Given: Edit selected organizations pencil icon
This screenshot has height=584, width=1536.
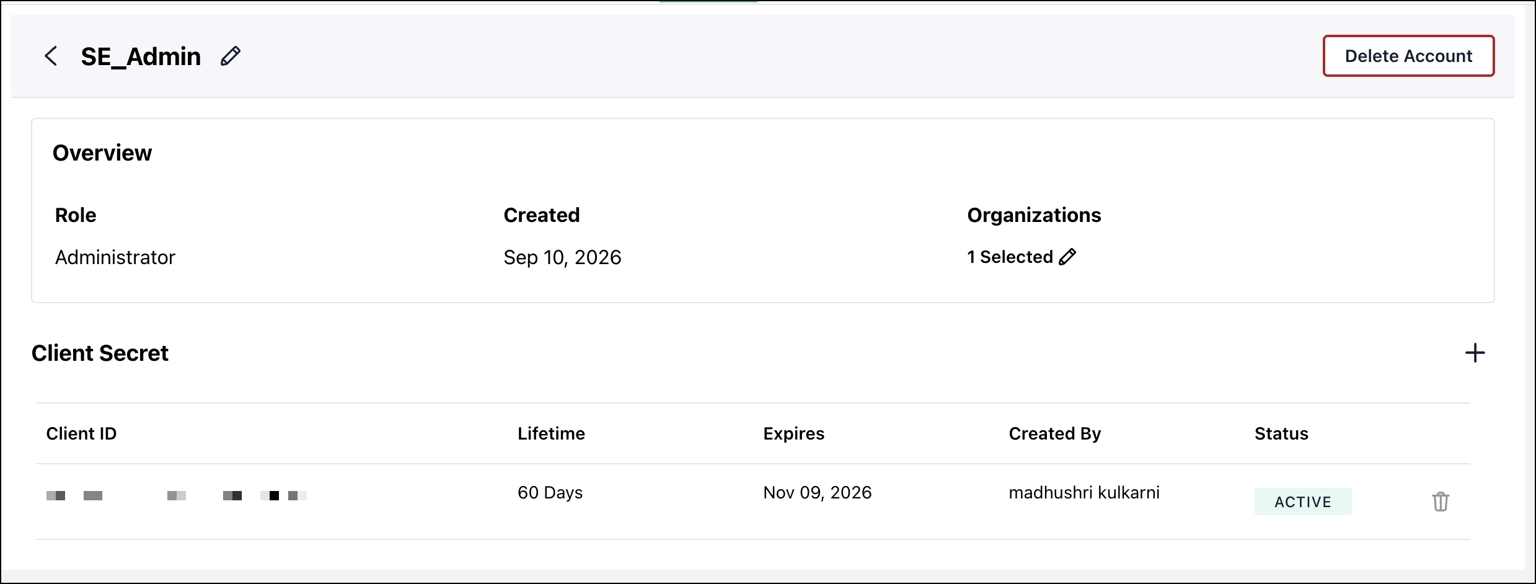Looking at the screenshot, I should coord(1067,257).
